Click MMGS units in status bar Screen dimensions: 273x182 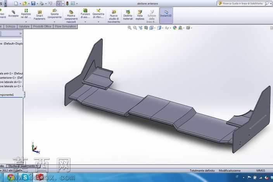[x=261, y=170]
